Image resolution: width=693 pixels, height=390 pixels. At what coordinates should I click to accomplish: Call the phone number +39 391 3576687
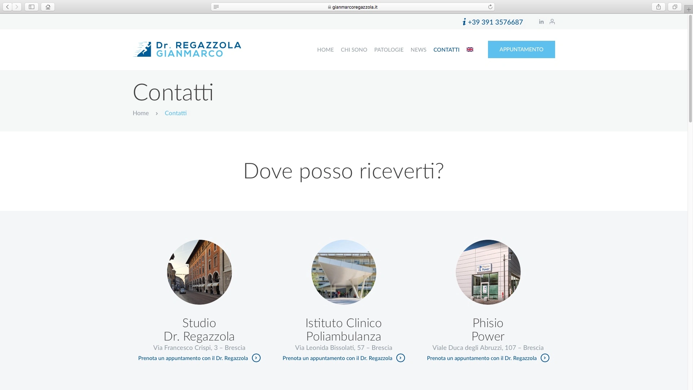tap(495, 22)
